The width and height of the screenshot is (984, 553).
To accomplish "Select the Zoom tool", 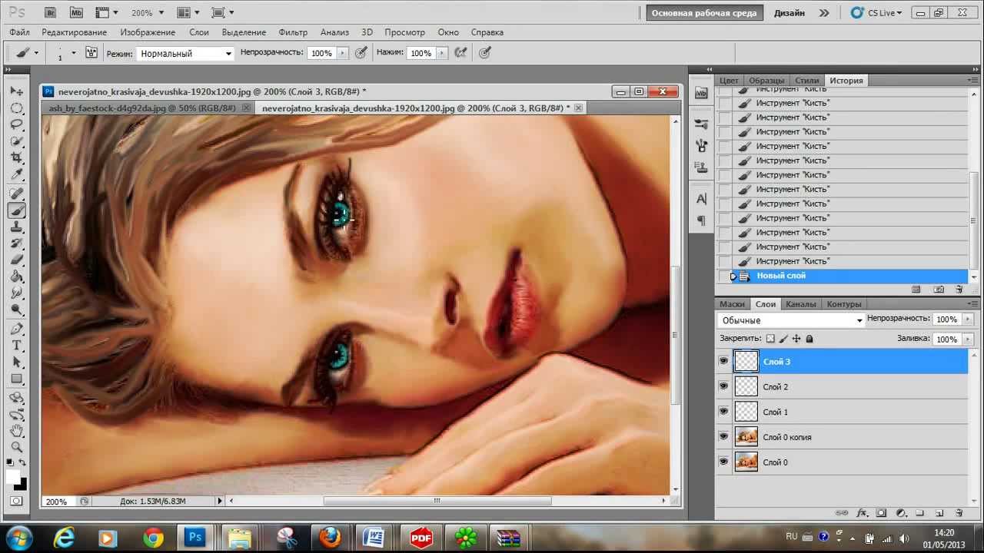I will pos(16,448).
